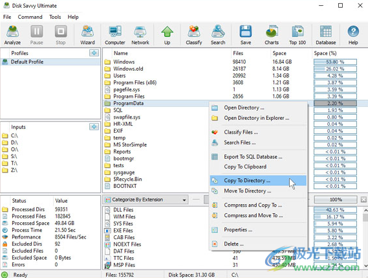Open the Tools menu
368x278 pixels.
tap(55, 17)
